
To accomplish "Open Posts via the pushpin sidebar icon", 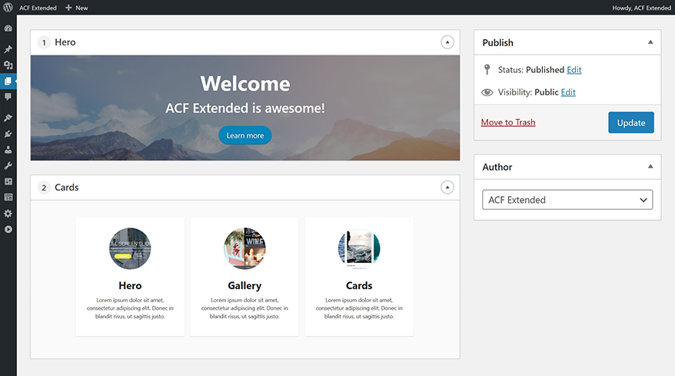I will [8, 49].
